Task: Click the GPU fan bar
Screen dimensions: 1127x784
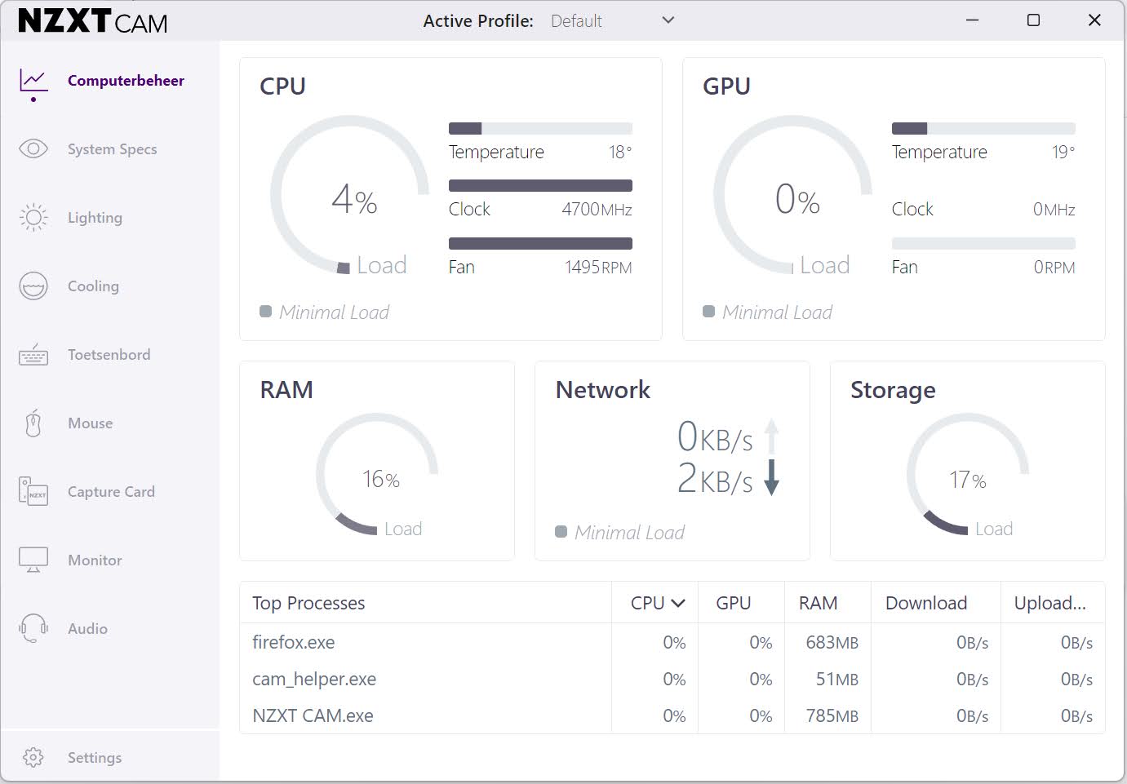Action: coord(983,243)
